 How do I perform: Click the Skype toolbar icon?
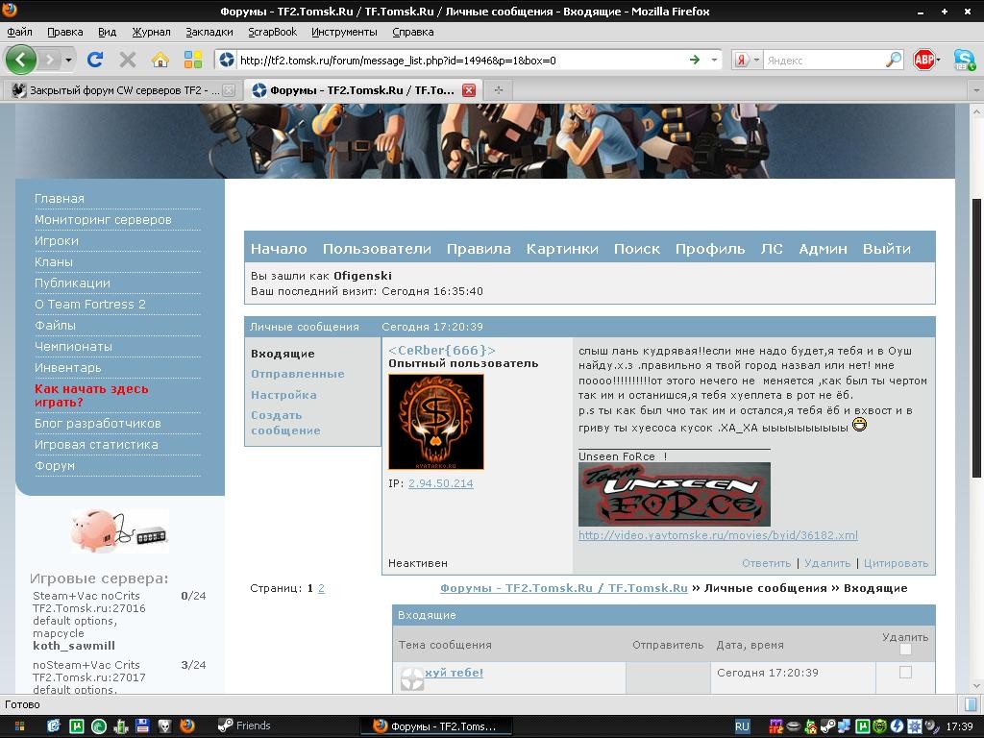[x=964, y=61]
